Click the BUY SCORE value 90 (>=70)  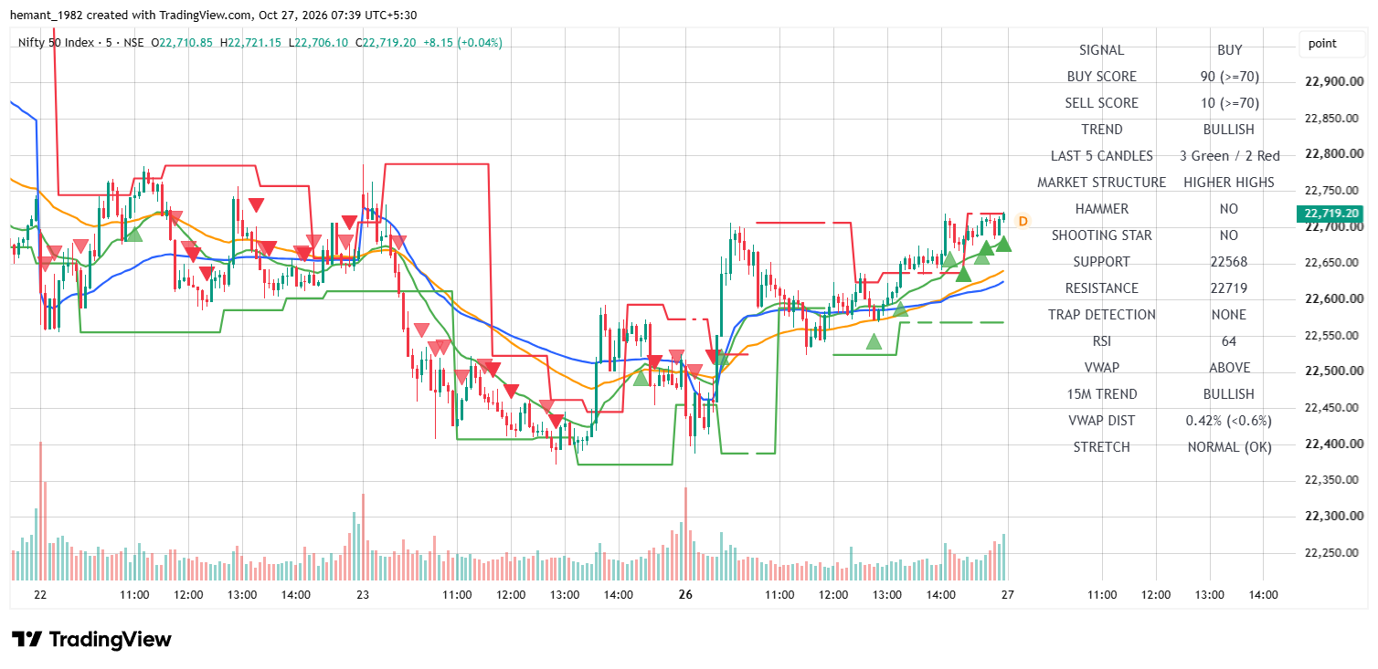point(1229,77)
